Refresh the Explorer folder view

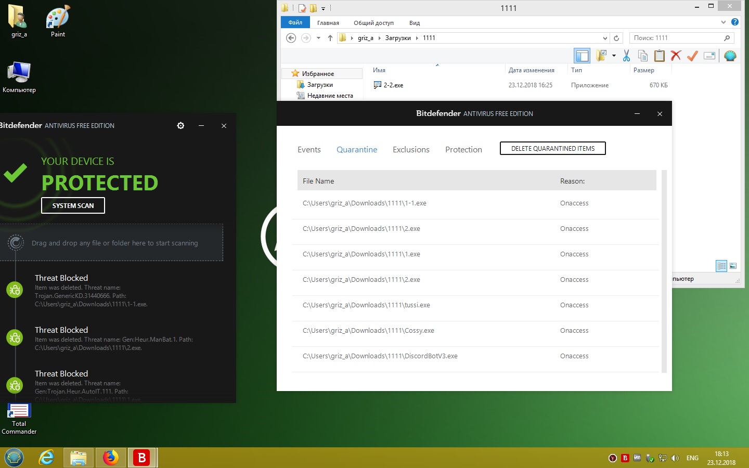click(616, 38)
